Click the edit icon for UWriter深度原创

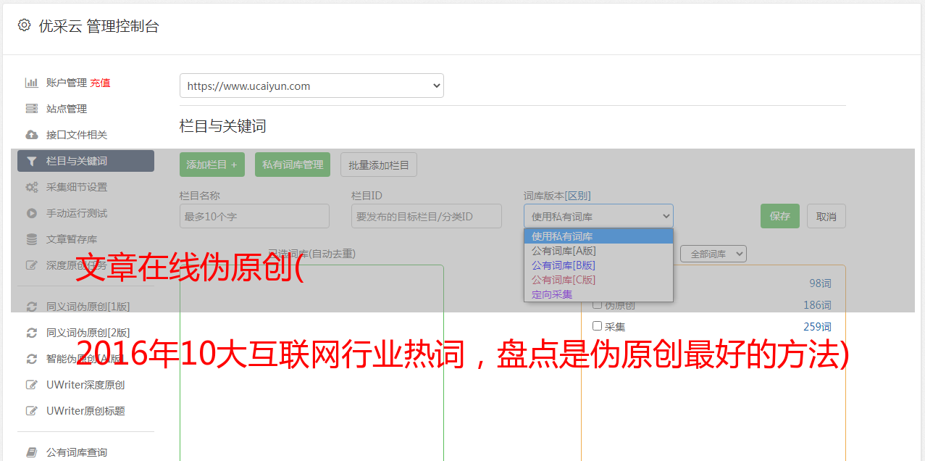coord(32,385)
